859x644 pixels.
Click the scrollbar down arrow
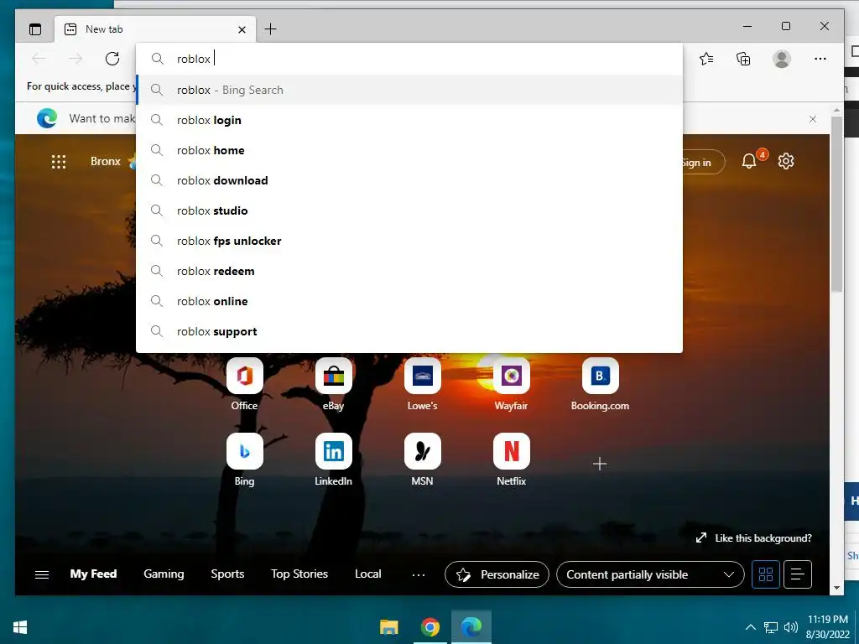point(836,588)
